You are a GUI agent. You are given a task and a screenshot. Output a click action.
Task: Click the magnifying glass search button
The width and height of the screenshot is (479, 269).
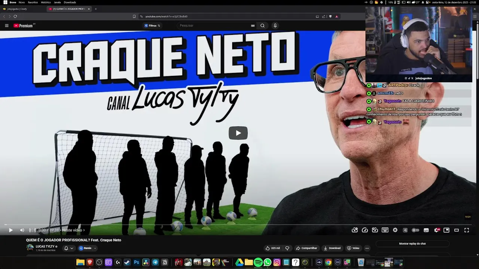tap(262, 25)
